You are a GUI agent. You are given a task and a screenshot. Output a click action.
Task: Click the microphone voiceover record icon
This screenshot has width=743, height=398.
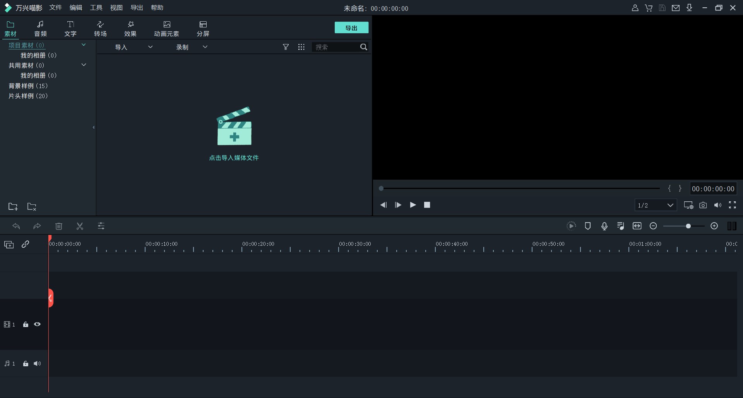pos(604,226)
